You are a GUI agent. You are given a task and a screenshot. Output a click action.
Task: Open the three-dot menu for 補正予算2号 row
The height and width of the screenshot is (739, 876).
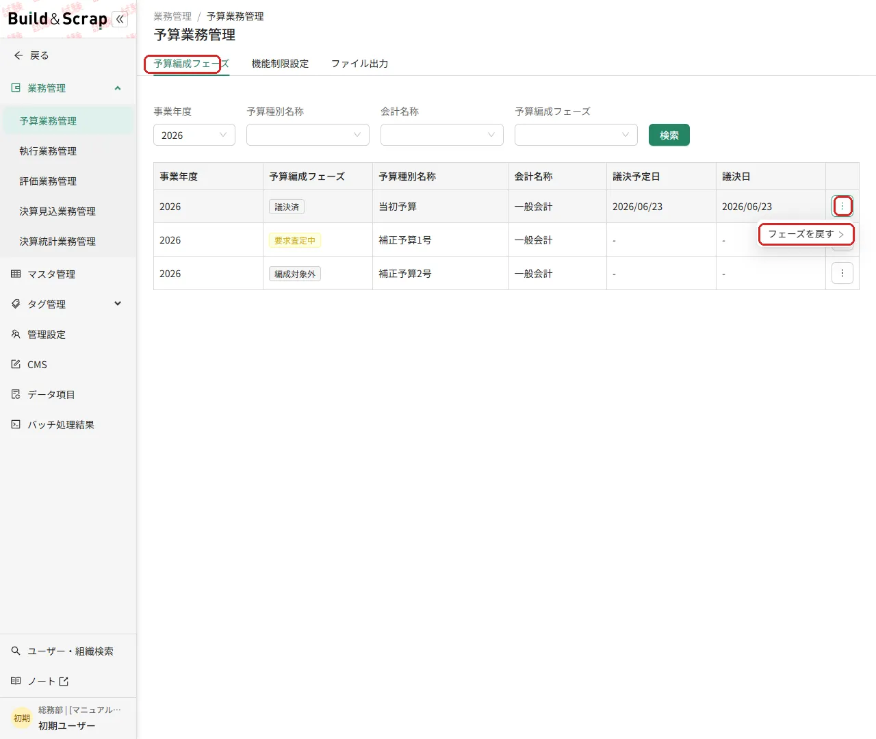click(x=842, y=273)
